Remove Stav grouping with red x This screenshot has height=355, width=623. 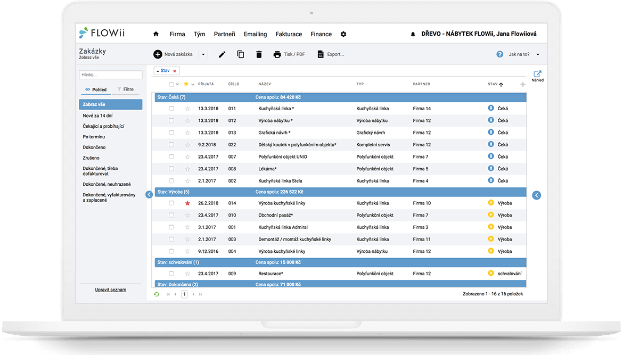pos(175,71)
